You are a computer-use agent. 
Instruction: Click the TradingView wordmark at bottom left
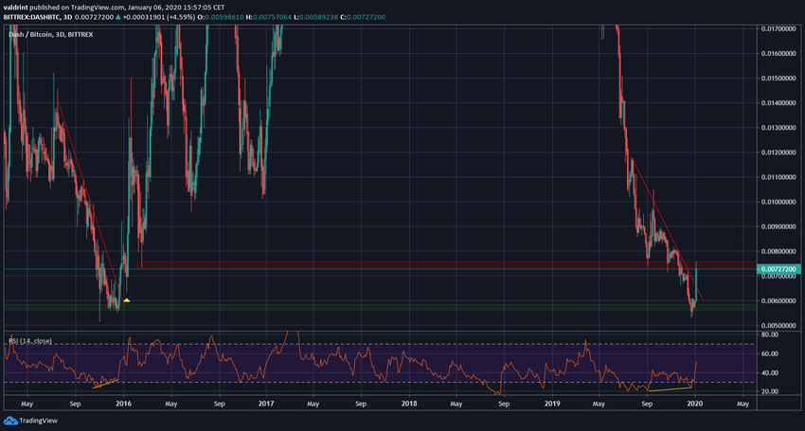[x=40, y=422]
